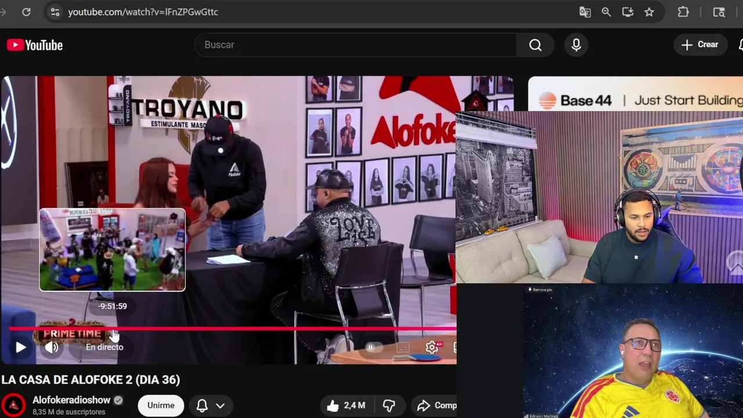The height and width of the screenshot is (418, 743).
Task: Reload the page in the browser
Action: pyautogui.click(x=26, y=12)
